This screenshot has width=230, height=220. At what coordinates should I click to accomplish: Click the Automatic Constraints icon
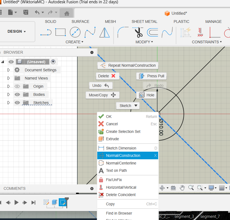point(186,32)
